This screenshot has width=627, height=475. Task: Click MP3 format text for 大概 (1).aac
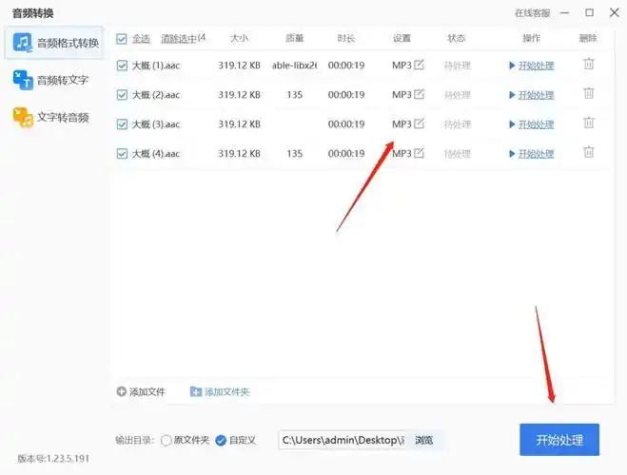402,66
